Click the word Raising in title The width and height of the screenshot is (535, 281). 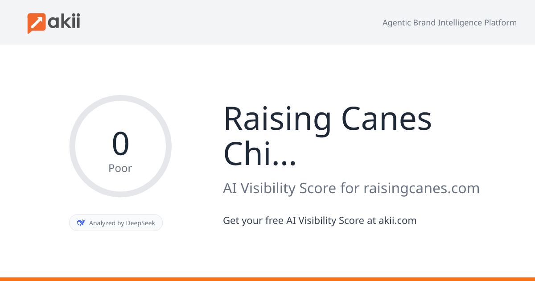click(x=276, y=119)
